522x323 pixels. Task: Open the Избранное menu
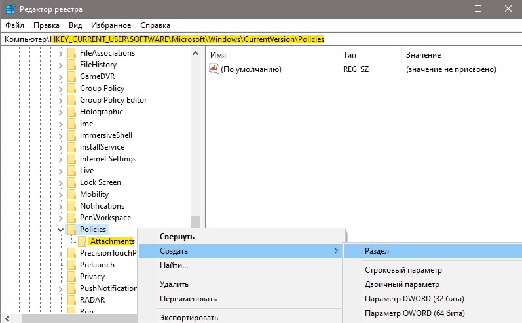pyautogui.click(x=111, y=25)
